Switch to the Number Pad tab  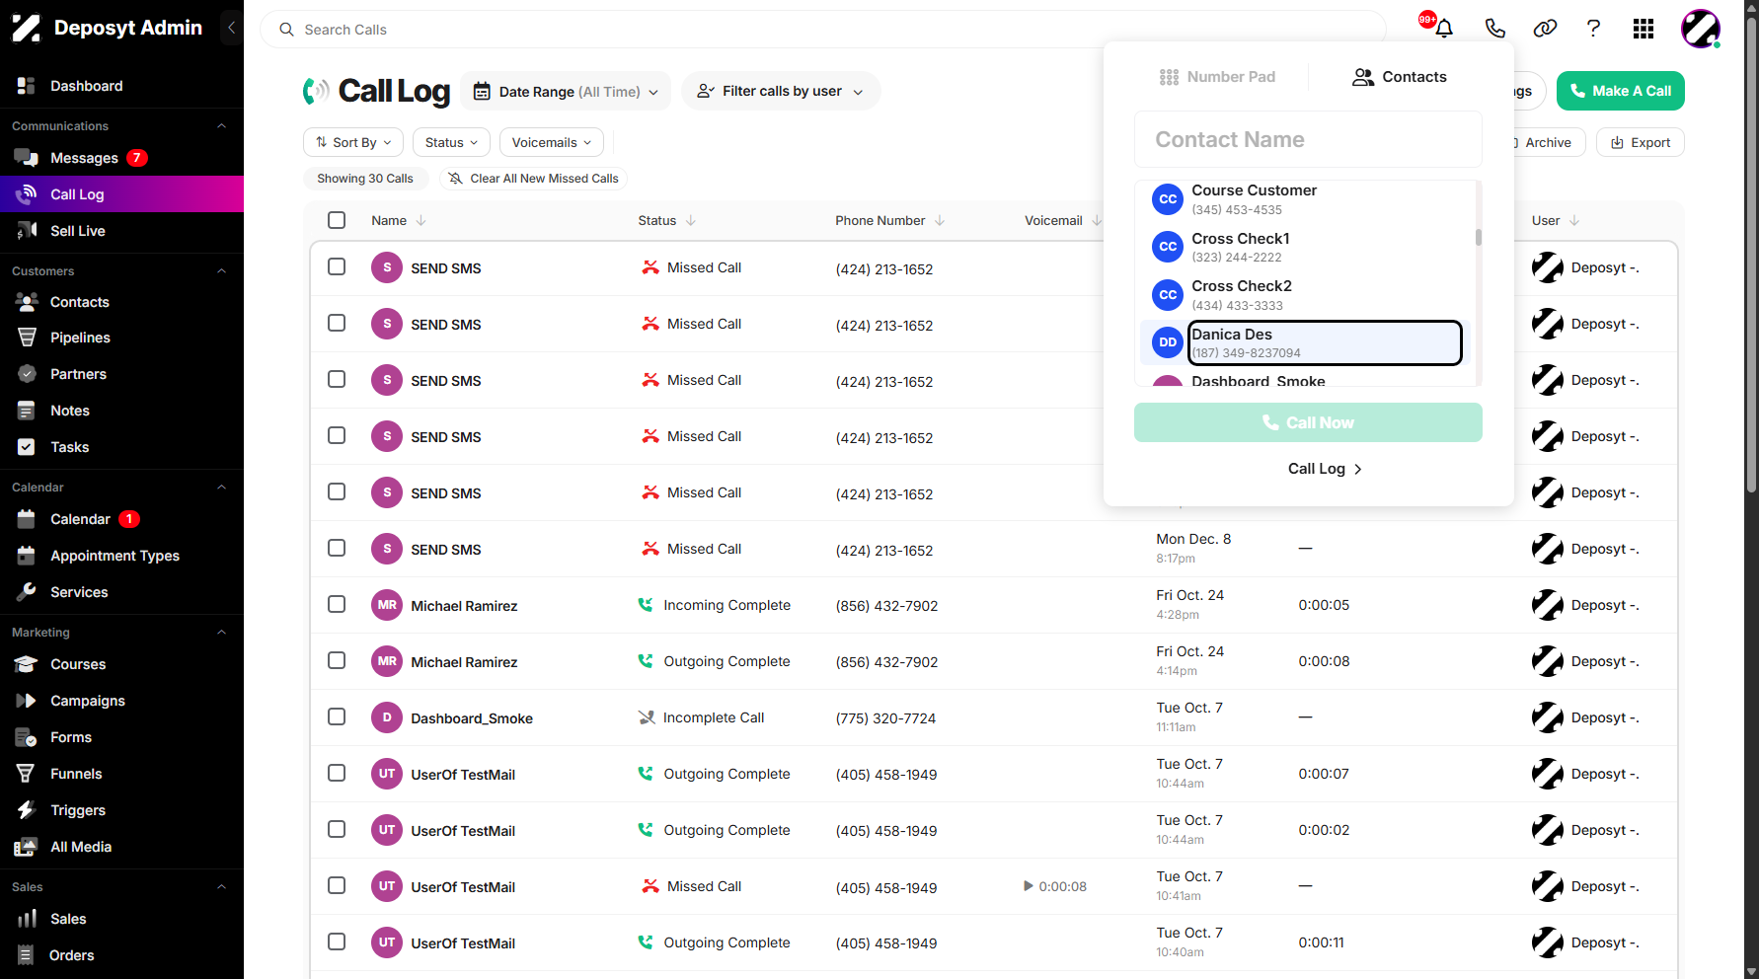pos(1217,77)
